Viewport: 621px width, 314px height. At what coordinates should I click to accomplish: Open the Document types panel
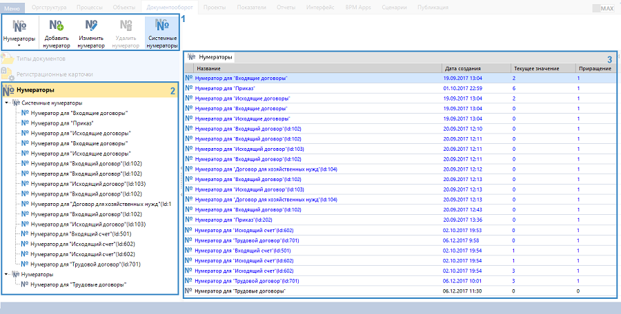(x=40, y=59)
